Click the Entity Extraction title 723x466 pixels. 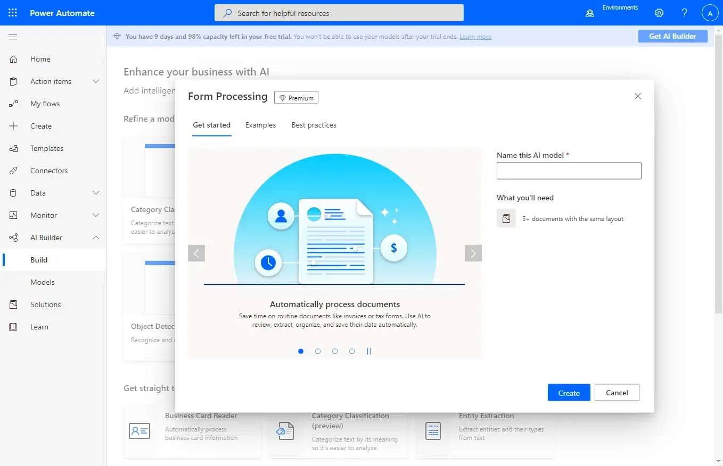click(x=487, y=416)
